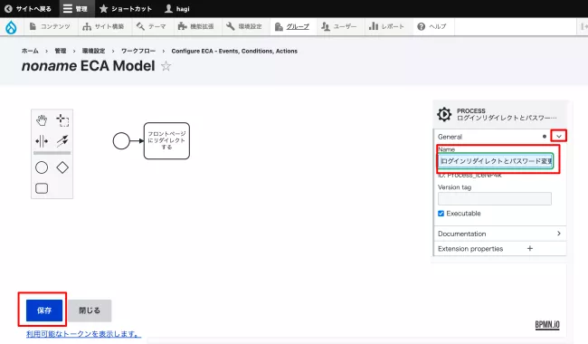Create a gateway diamond from the palette
588x344 pixels.
[x=62, y=167]
